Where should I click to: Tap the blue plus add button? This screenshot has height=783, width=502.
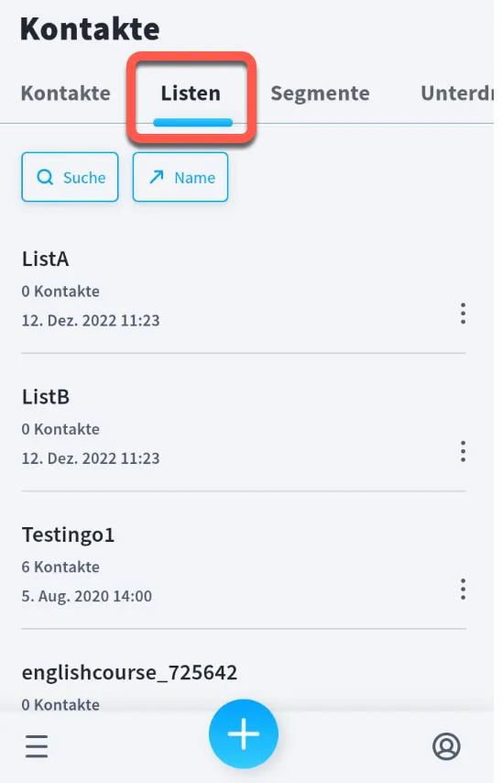tap(244, 733)
